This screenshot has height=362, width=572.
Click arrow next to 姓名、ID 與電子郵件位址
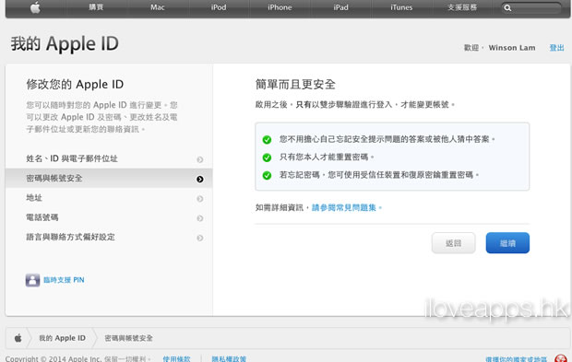point(200,159)
